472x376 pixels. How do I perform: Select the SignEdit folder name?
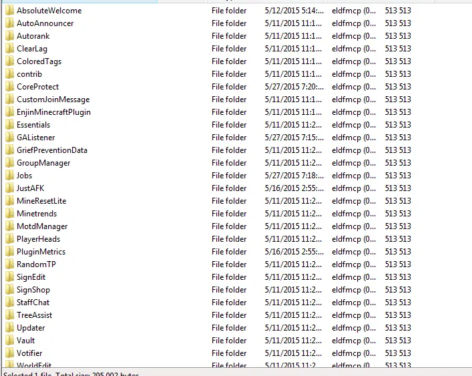click(x=31, y=277)
